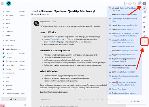Expand all notifications chevron at panel bottom
Image resolution: width=149 pixels, height=107 pixels.
pos(119,101)
